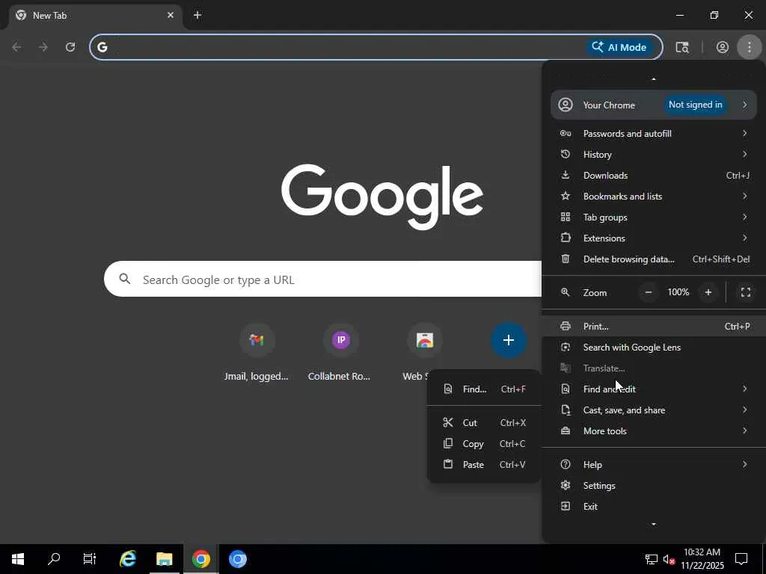766x574 pixels.
Task: Expand the History submenu
Action: click(654, 154)
